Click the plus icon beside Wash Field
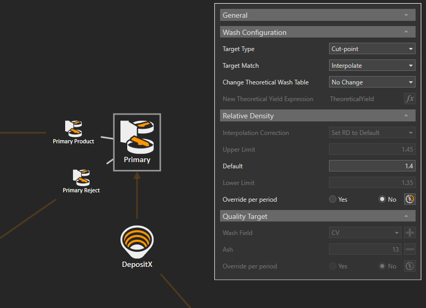426x308 pixels. (x=410, y=233)
